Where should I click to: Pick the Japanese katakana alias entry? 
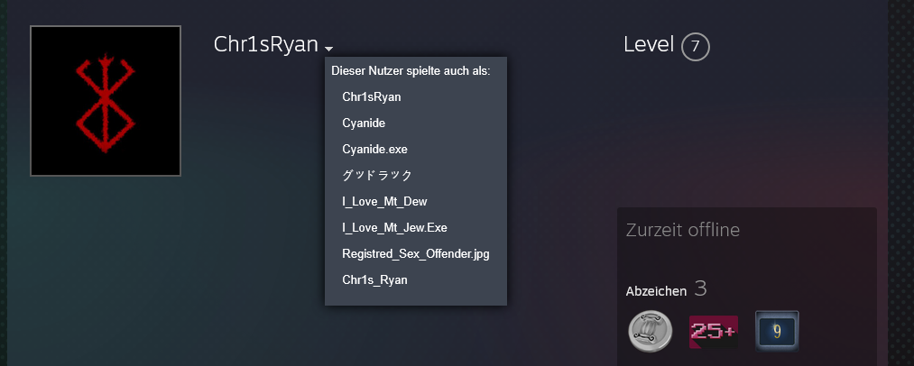tap(377, 175)
